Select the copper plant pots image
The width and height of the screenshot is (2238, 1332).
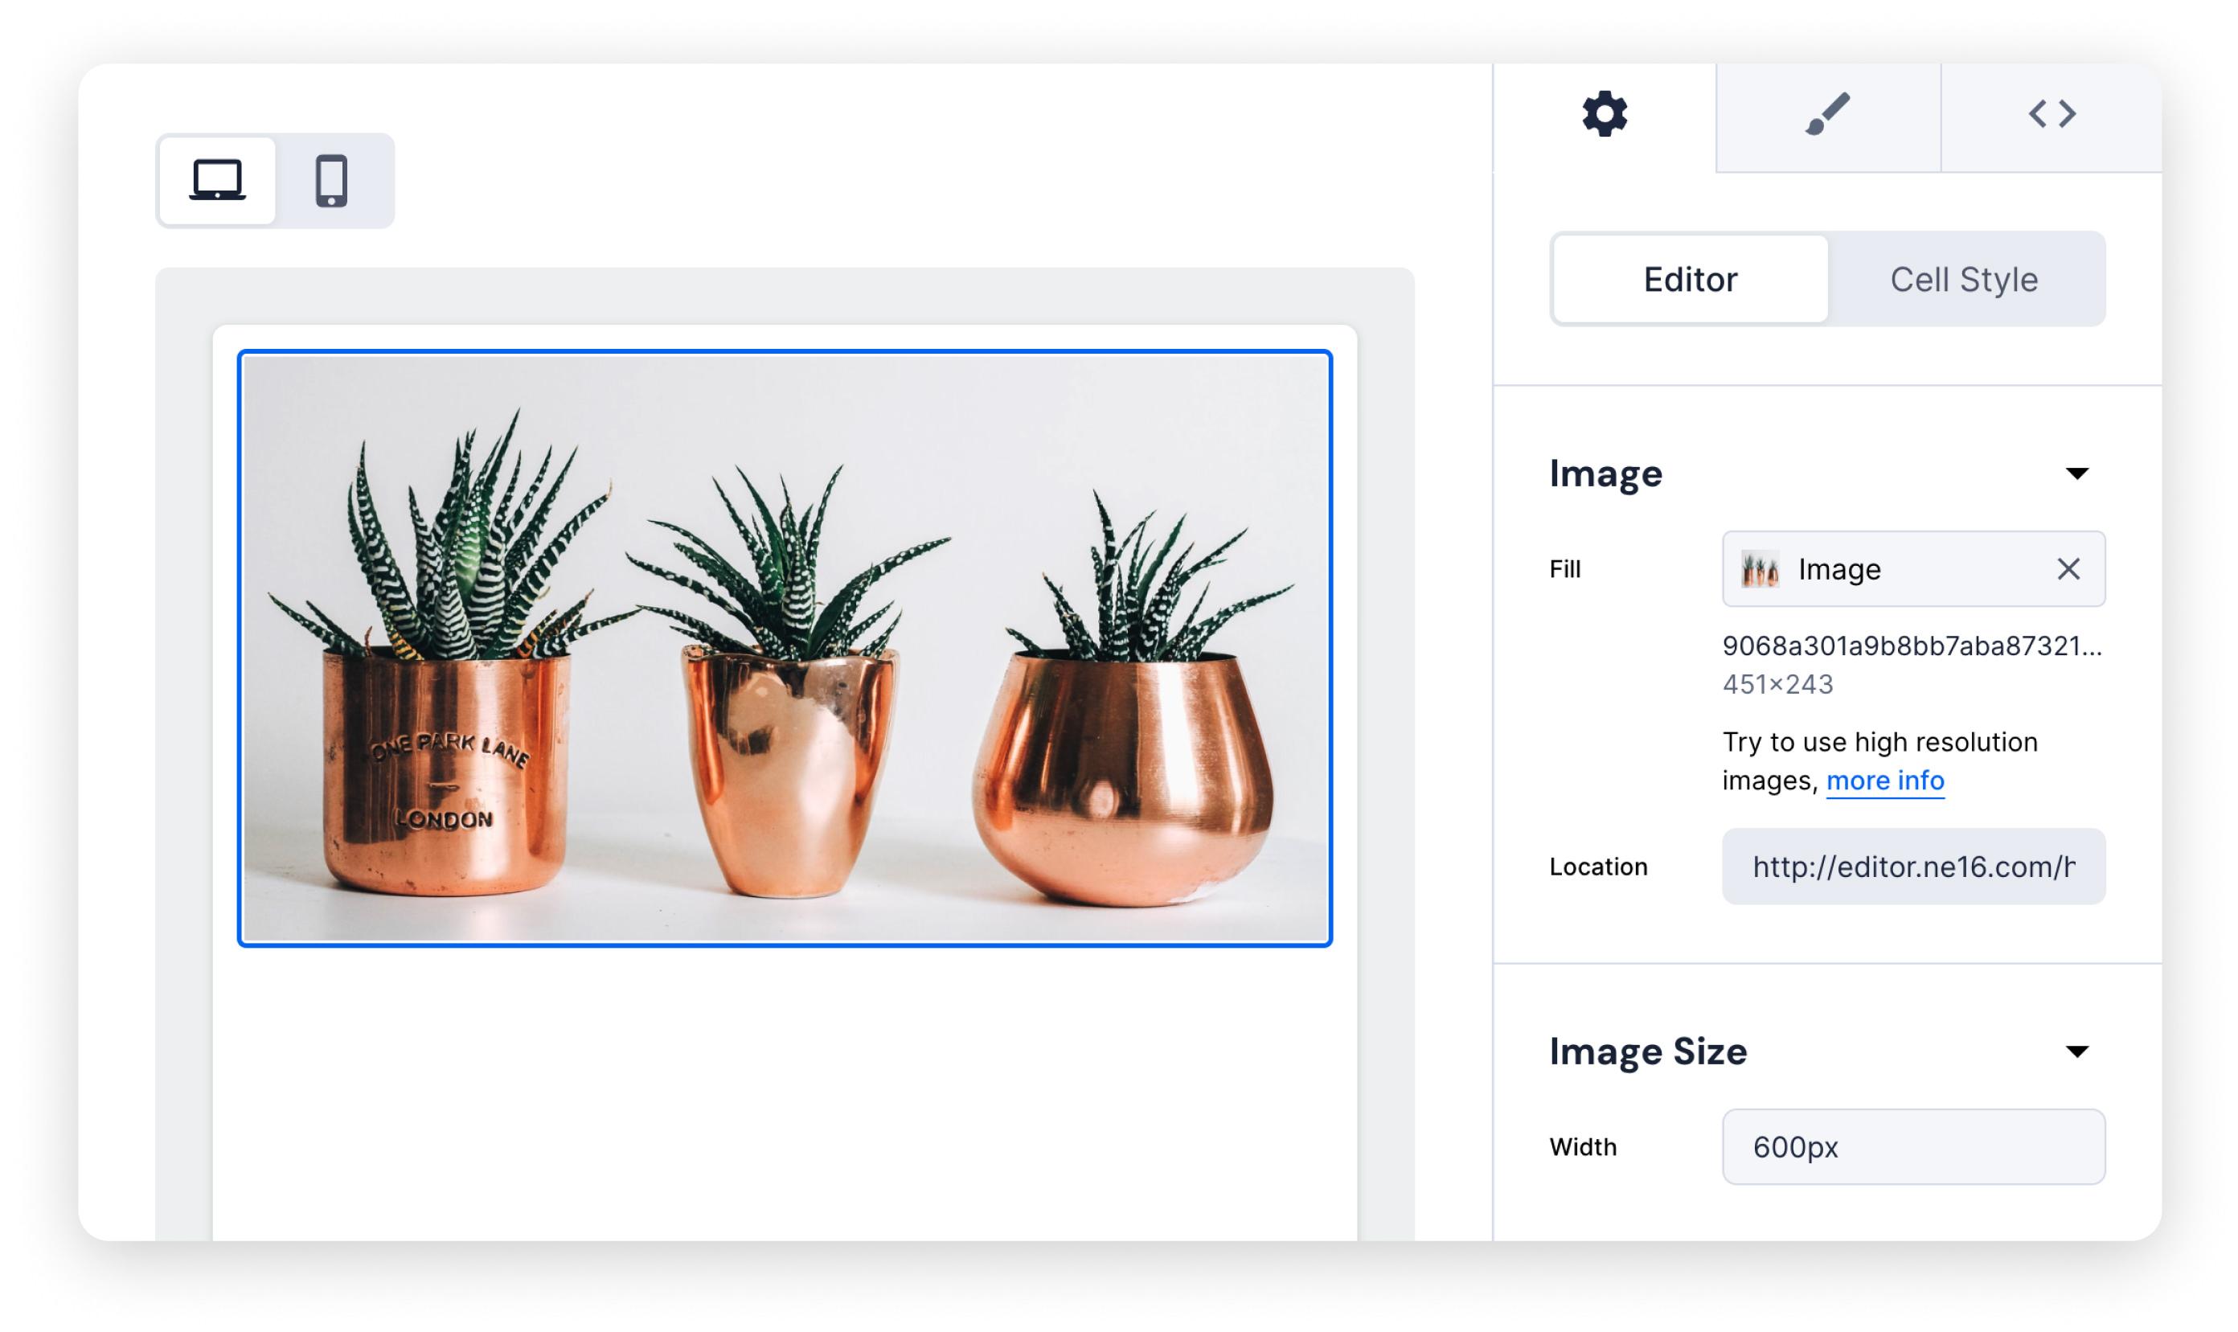coord(785,648)
